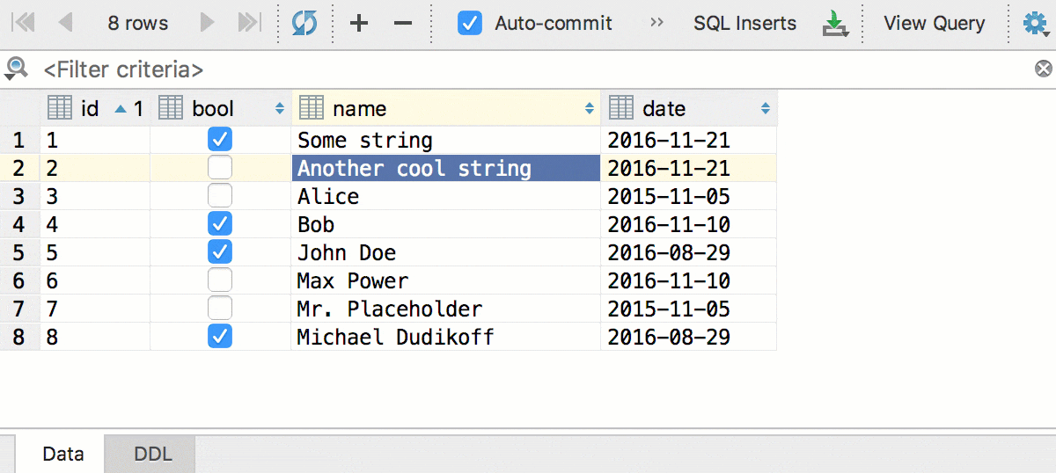Clear the filter criteria with X icon
Image resolution: width=1056 pixels, height=473 pixels.
click(1043, 69)
